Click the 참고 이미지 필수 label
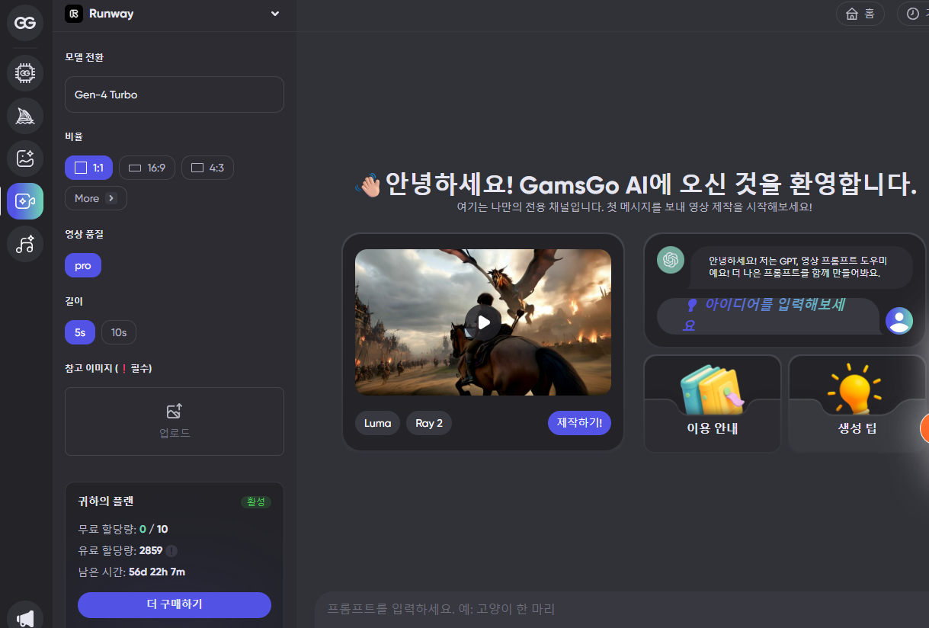This screenshot has width=929, height=628. pos(109,368)
